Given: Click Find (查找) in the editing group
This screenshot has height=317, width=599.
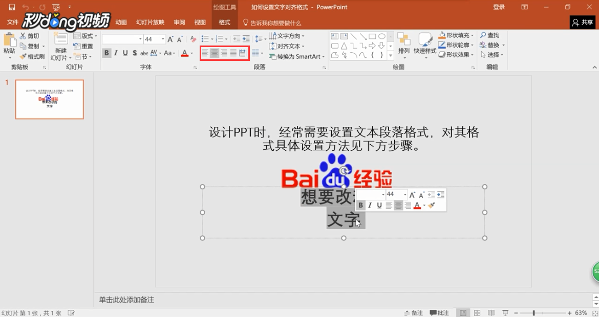Looking at the screenshot, I should (490, 35).
